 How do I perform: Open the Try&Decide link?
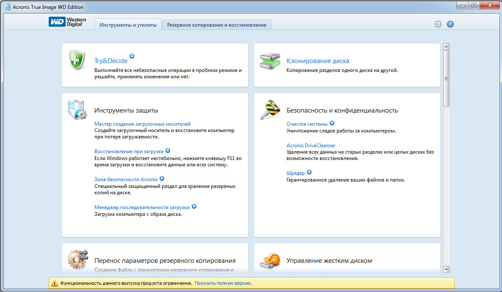point(111,61)
